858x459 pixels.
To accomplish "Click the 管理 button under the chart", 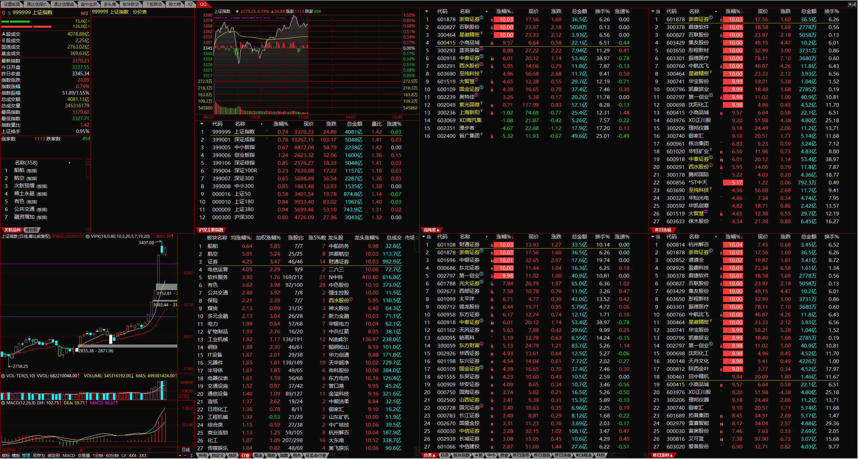I will tap(26, 455).
